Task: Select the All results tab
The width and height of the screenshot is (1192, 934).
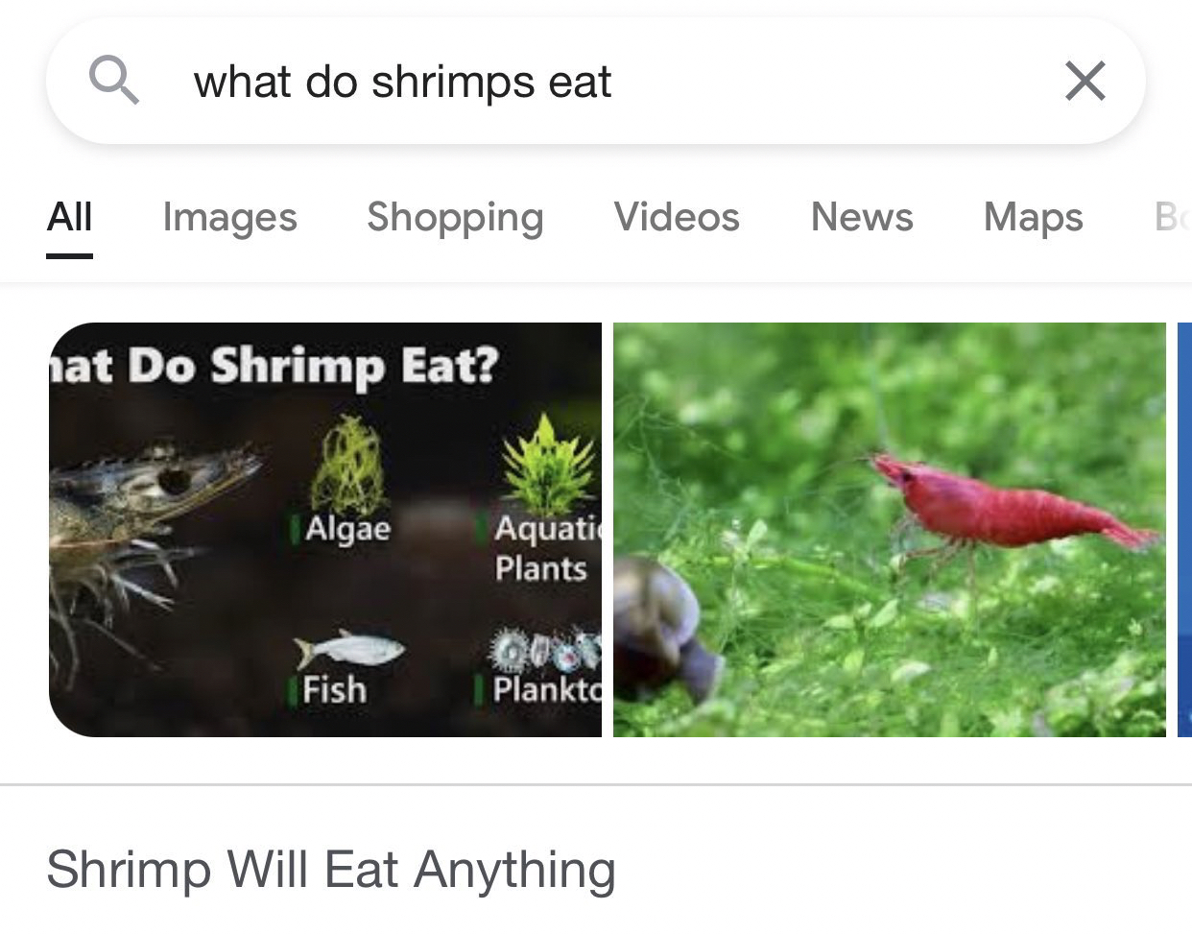Action: (70, 217)
